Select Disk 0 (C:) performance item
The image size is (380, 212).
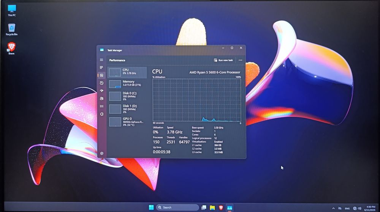coord(127,96)
